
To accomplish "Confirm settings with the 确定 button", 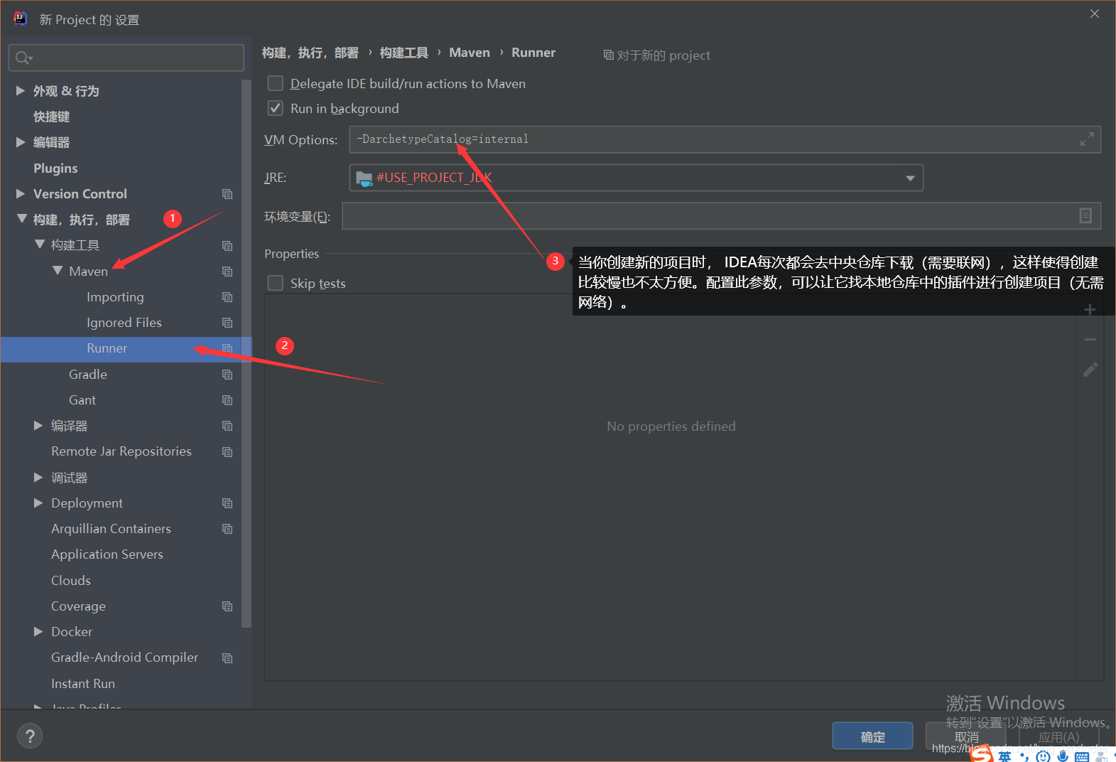I will pyautogui.click(x=872, y=736).
